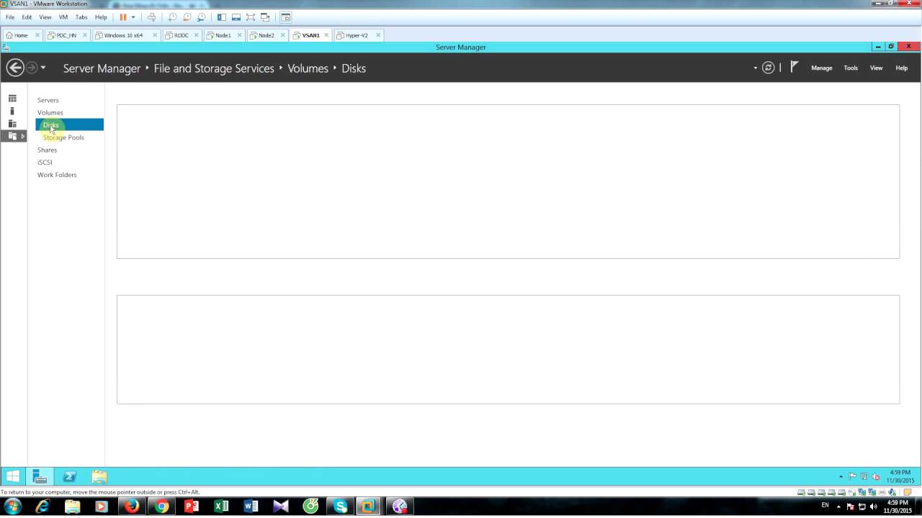Open the navigation history dropdown arrow

(43, 68)
